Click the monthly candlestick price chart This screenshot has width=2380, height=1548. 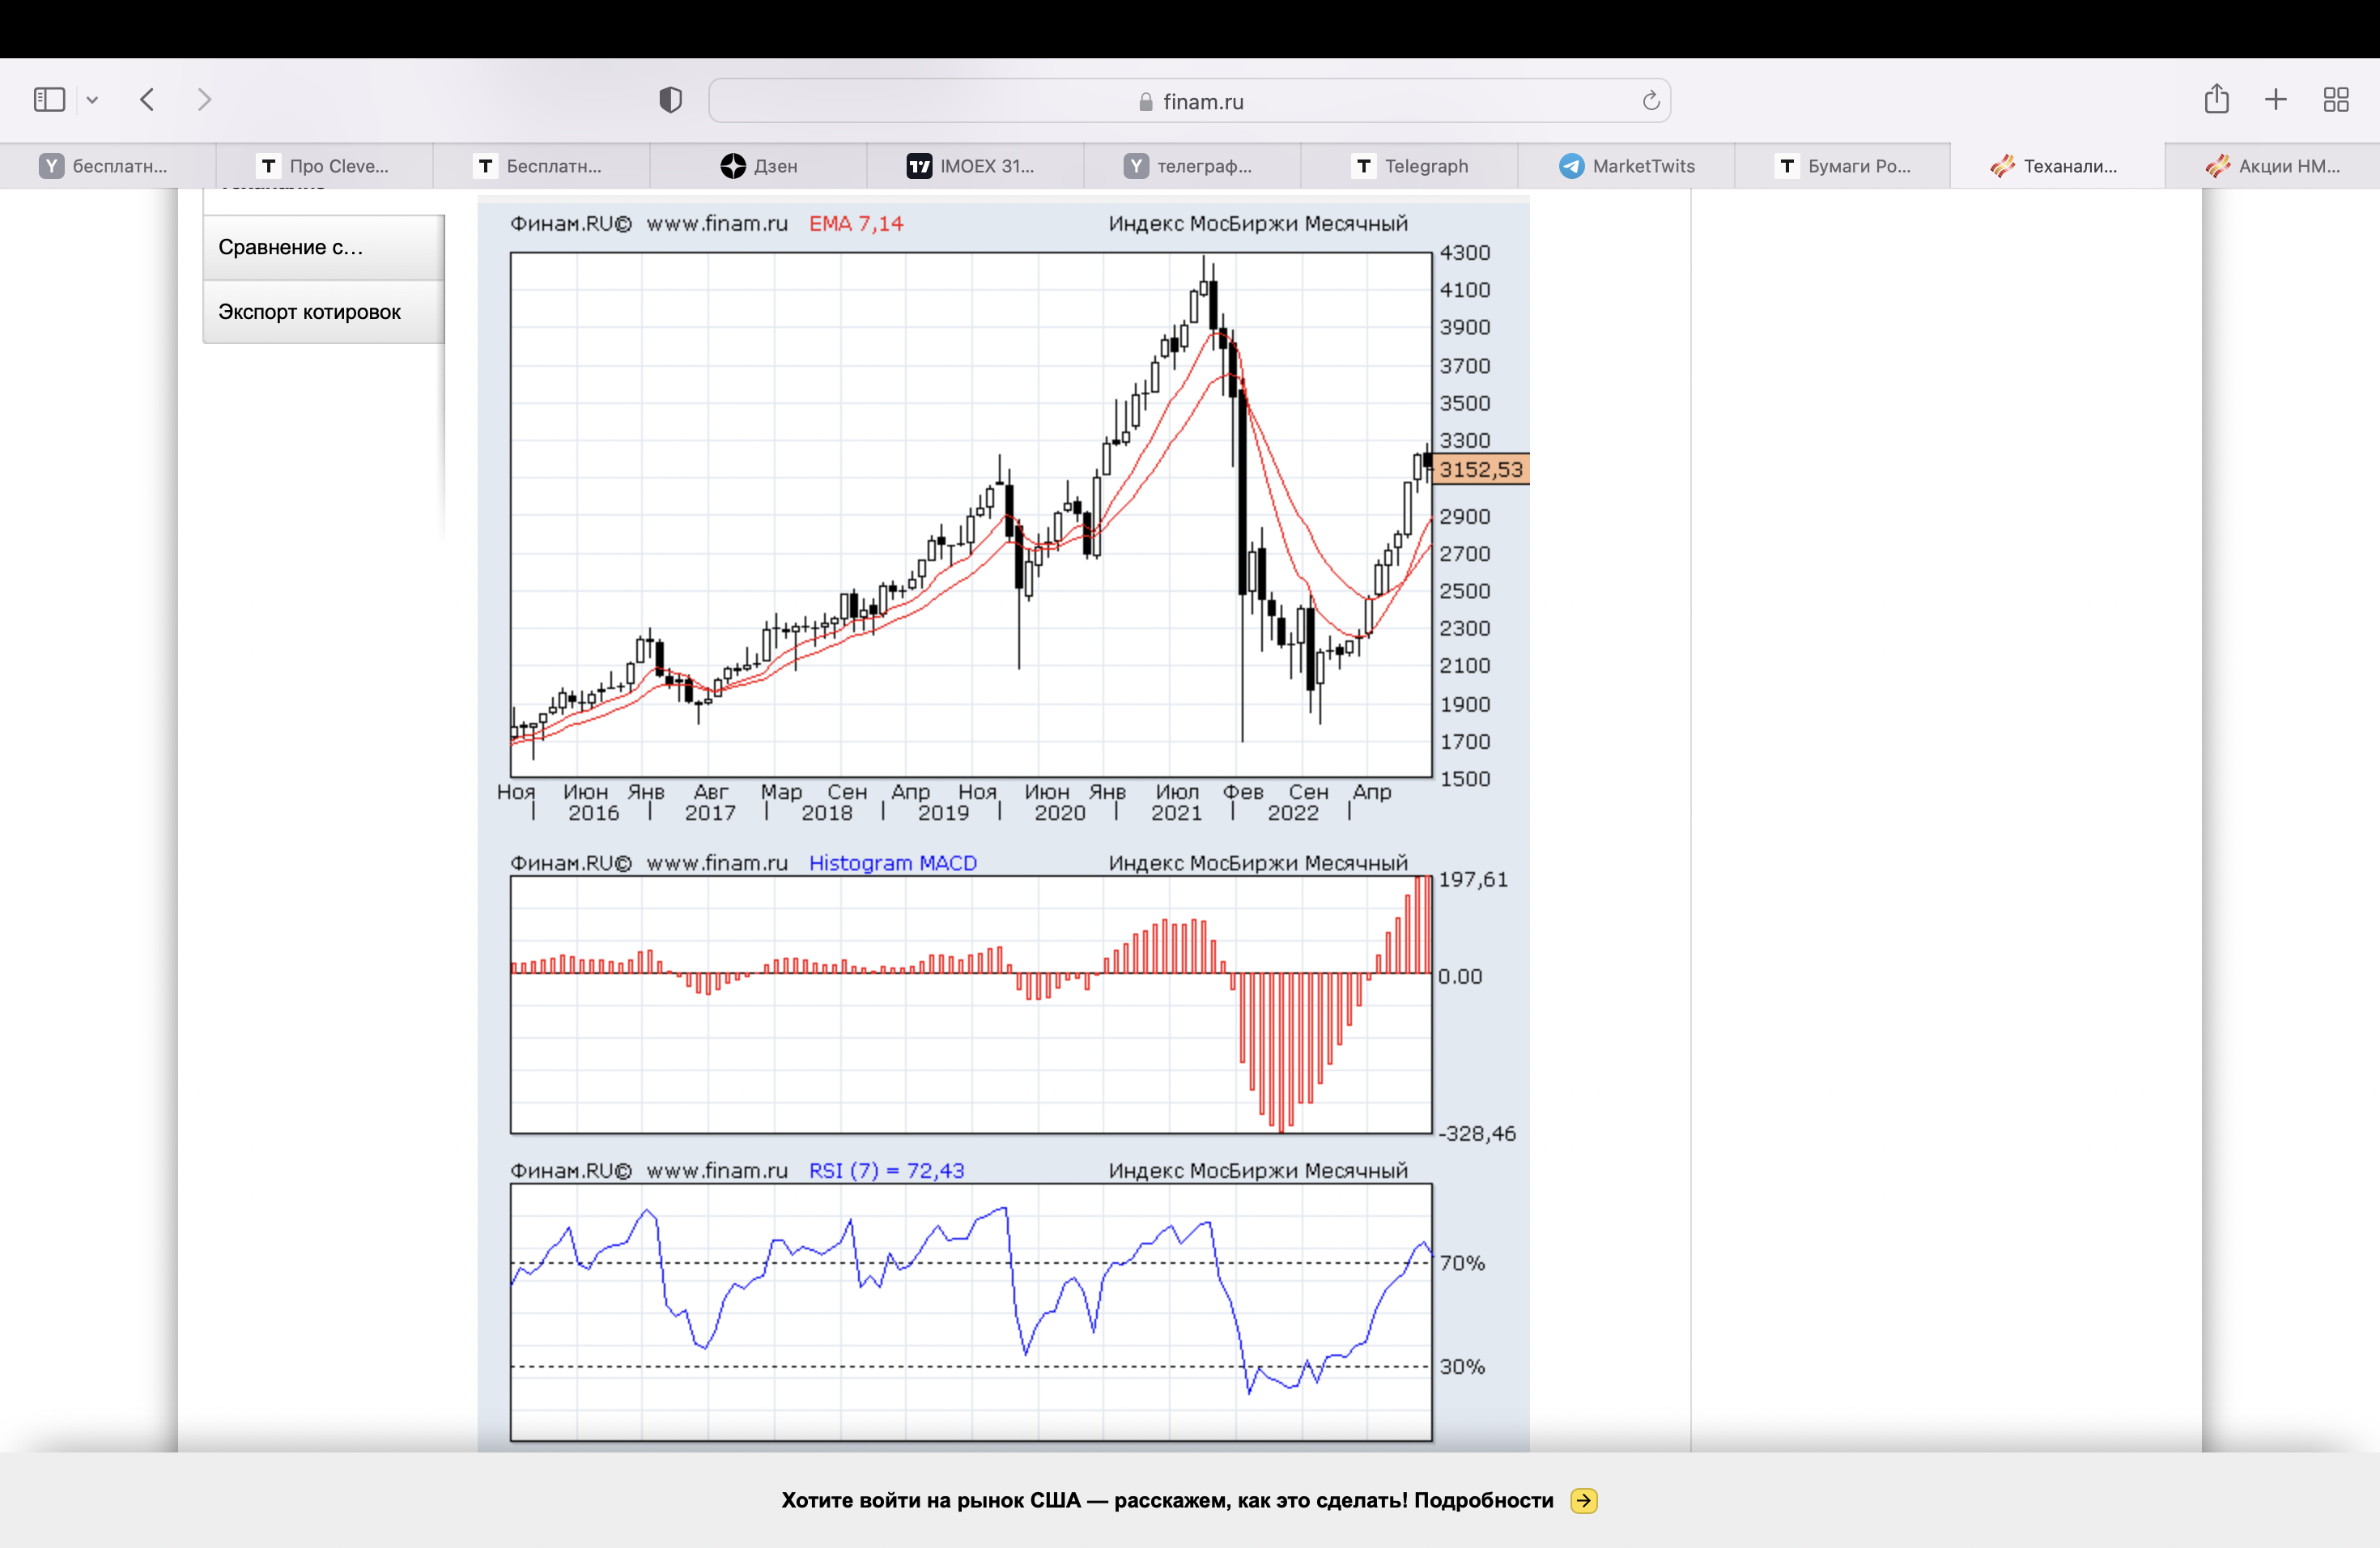(971, 515)
